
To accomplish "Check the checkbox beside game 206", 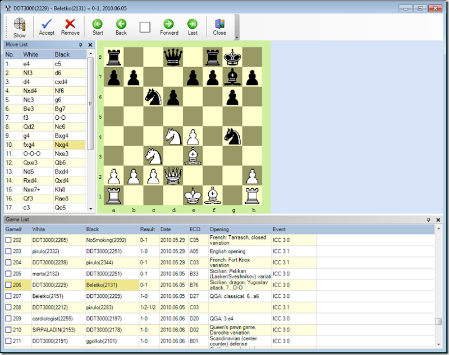I will [x=7, y=284].
